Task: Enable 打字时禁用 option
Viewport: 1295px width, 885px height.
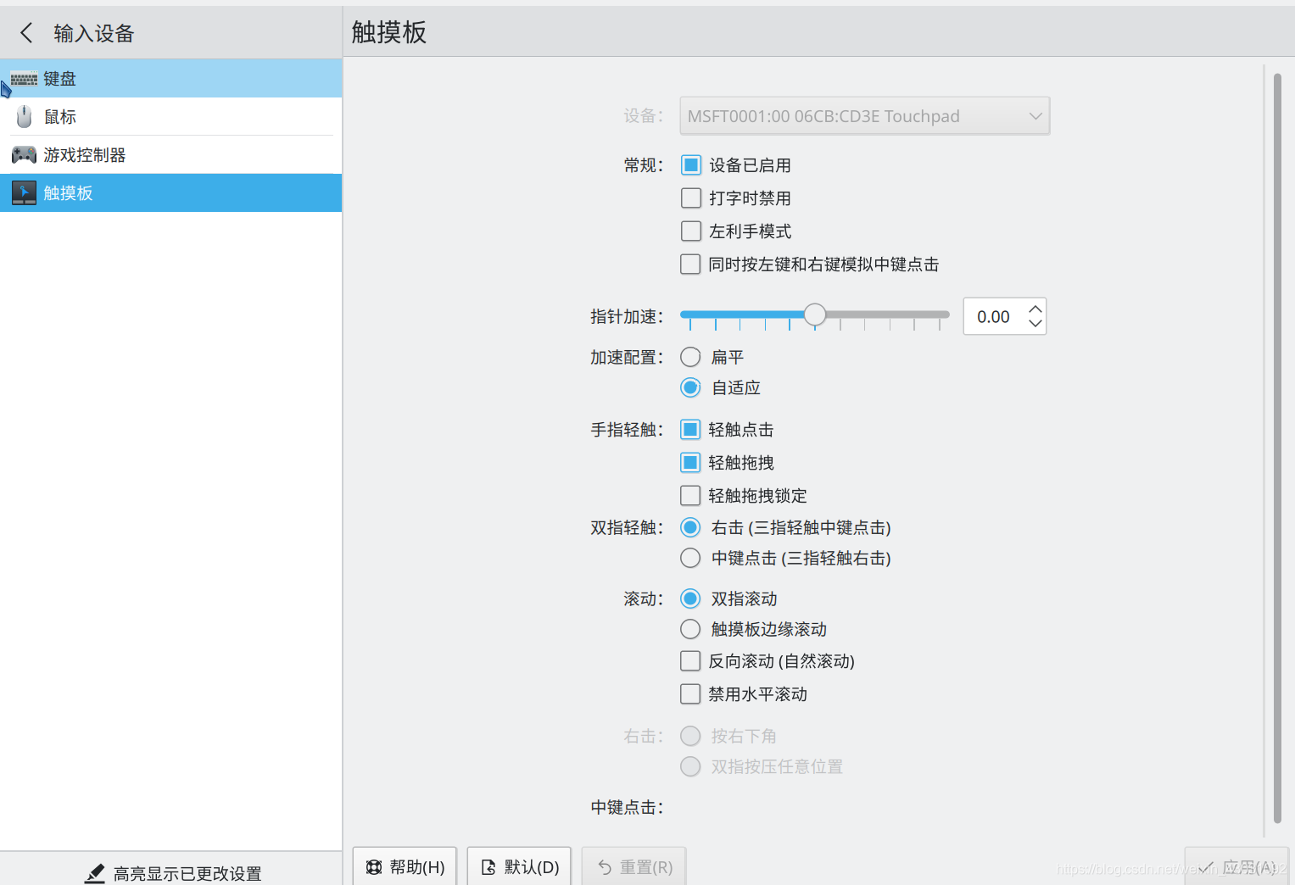Action: [691, 198]
